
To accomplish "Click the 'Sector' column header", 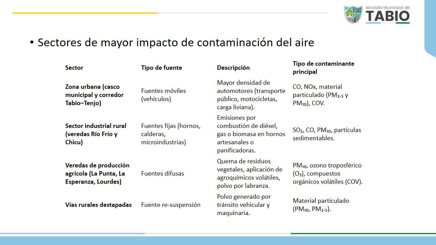I will (x=74, y=68).
